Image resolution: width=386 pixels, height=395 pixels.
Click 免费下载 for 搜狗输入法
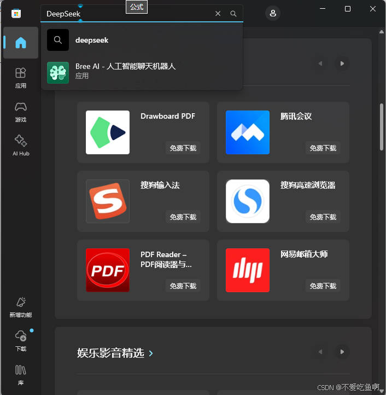point(183,217)
